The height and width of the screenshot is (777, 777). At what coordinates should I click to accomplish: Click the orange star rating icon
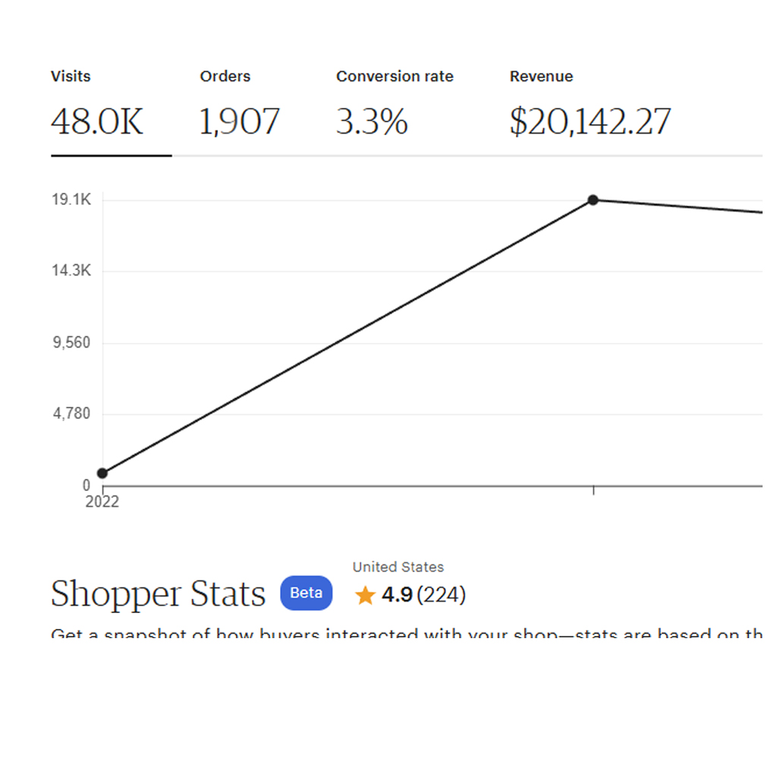[365, 596]
